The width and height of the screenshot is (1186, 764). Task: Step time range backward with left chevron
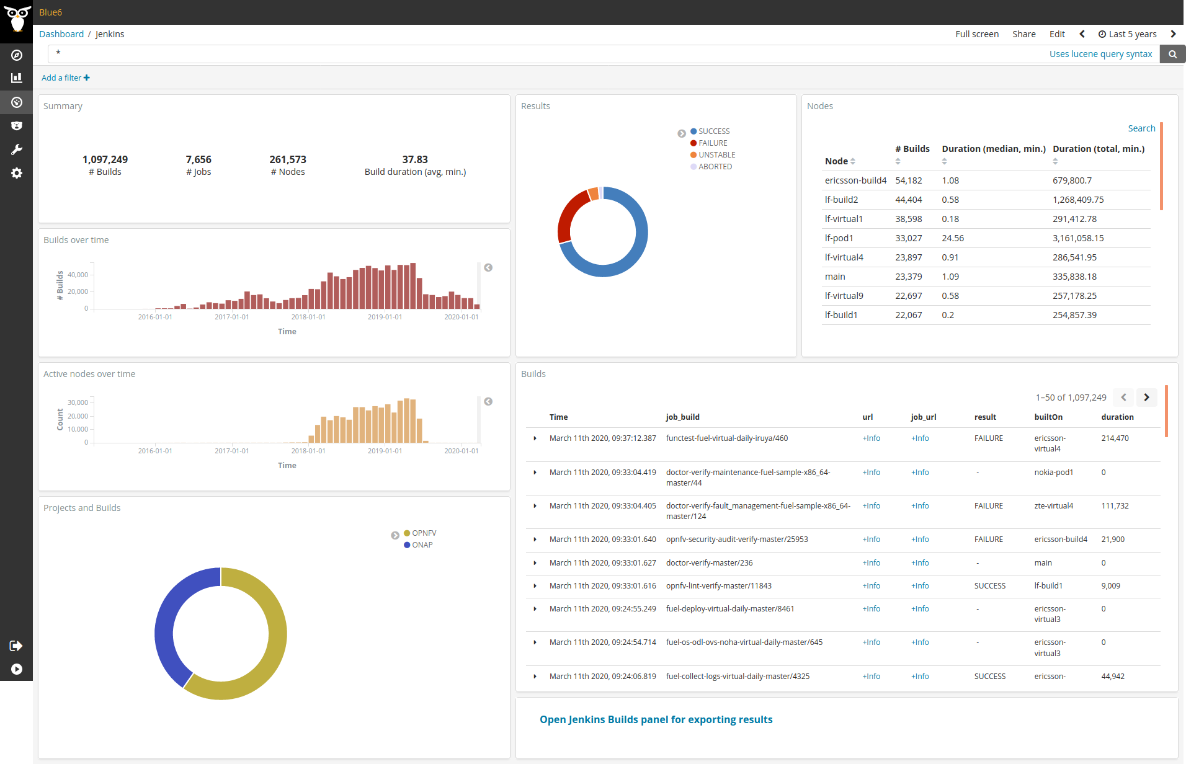coord(1082,34)
